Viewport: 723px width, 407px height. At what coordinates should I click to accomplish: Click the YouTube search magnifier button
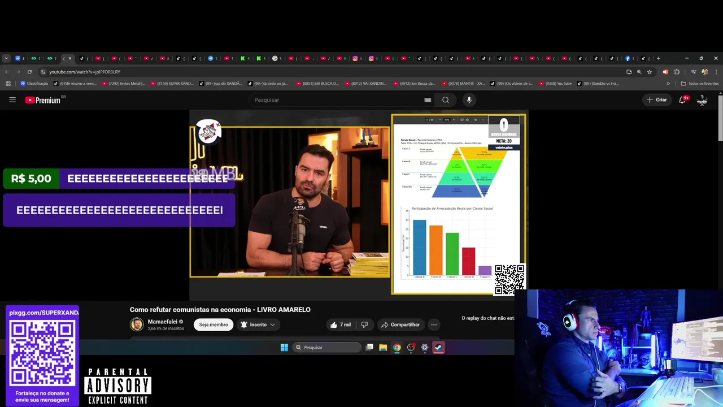point(446,100)
